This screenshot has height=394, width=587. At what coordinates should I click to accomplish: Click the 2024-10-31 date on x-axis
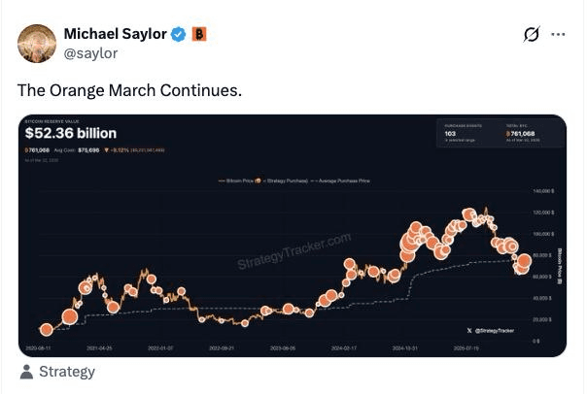pyautogui.click(x=405, y=346)
